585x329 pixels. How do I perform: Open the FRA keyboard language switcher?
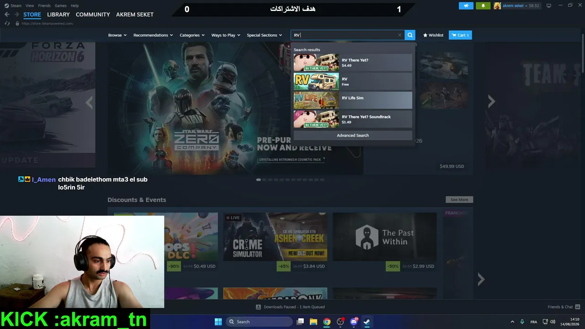click(x=533, y=322)
